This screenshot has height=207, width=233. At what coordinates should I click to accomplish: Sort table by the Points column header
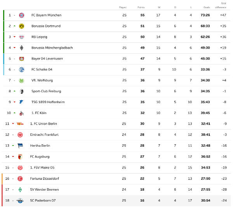141,7
